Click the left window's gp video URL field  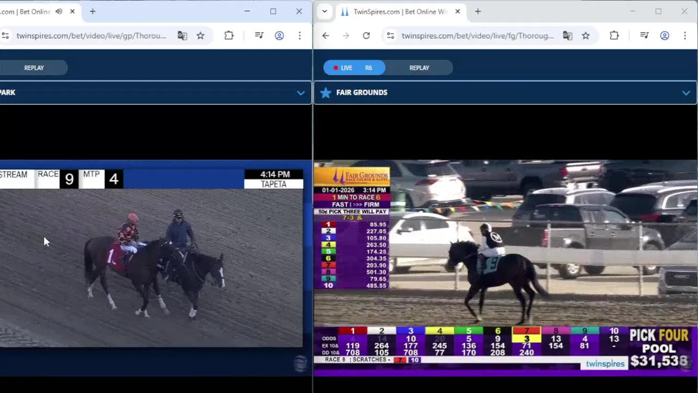click(x=91, y=35)
